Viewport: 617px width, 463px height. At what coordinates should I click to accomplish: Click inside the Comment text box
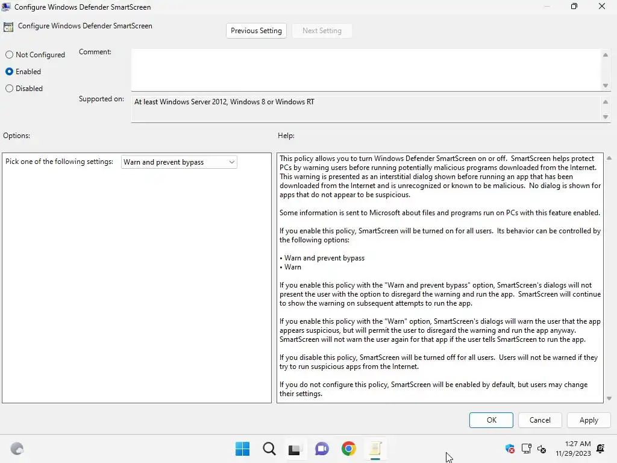tap(366, 70)
